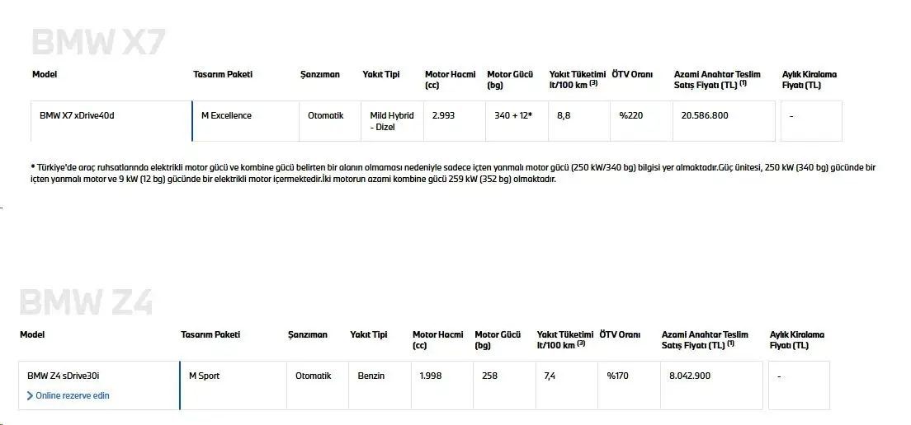Viewport: 911px width, 425px height.
Task: Click the chevron icon beside Online rezerve edin
Action: [x=31, y=395]
